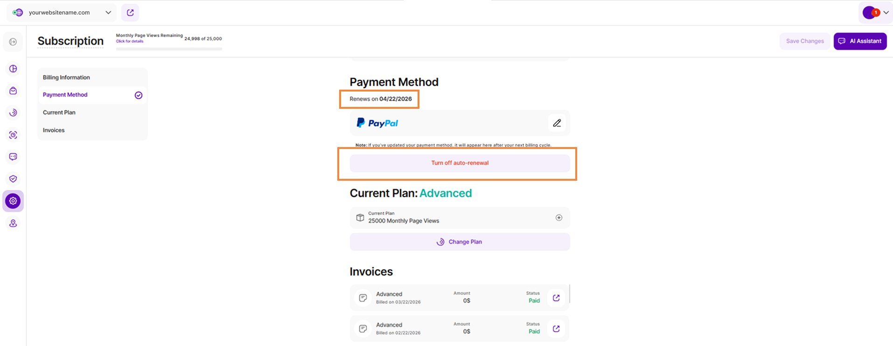The height and width of the screenshot is (346, 893).
Task: Select Billing Information in side menu
Action: [66, 78]
